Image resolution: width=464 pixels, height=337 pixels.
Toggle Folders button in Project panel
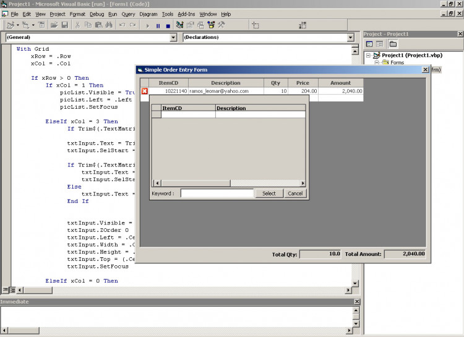[393, 44]
